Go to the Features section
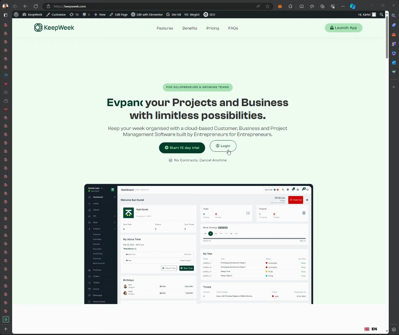The height and width of the screenshot is (335, 399). pyautogui.click(x=165, y=28)
